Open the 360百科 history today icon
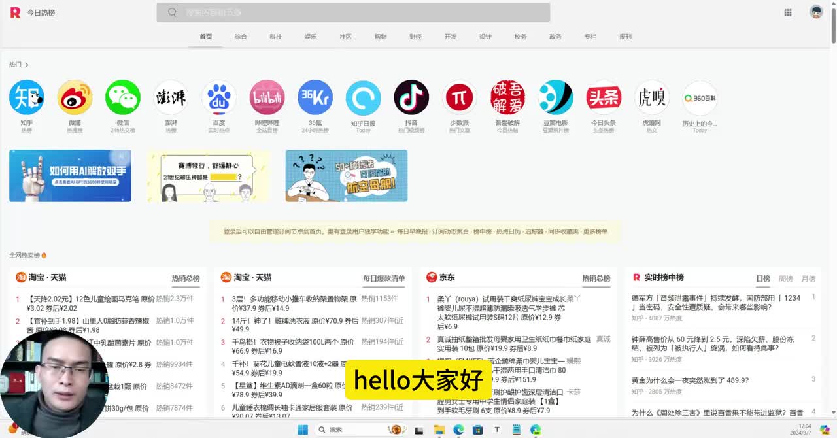837x438 pixels. pyautogui.click(x=700, y=97)
